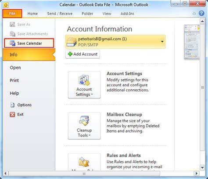Image resolution: width=208 pixels, height=179 pixels.
Task: Click the Mailbox Cleanup heading text
Action: tap(124, 115)
